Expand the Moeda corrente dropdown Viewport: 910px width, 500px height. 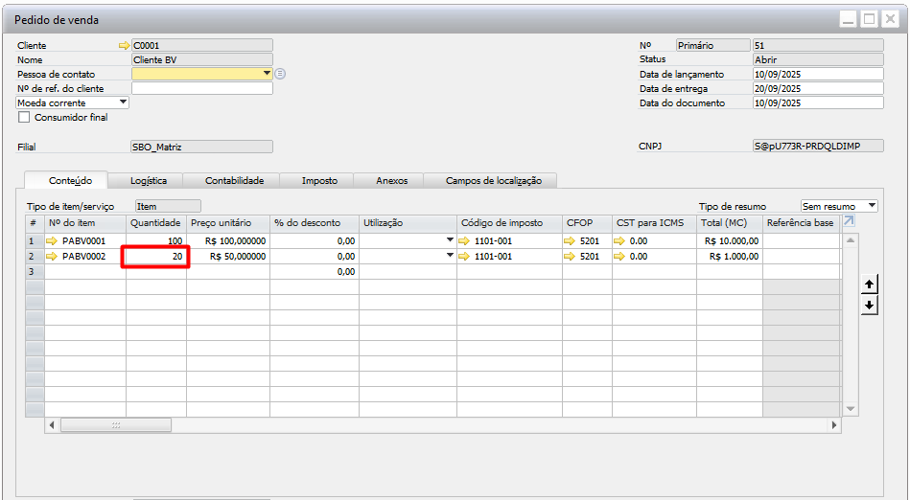(123, 102)
